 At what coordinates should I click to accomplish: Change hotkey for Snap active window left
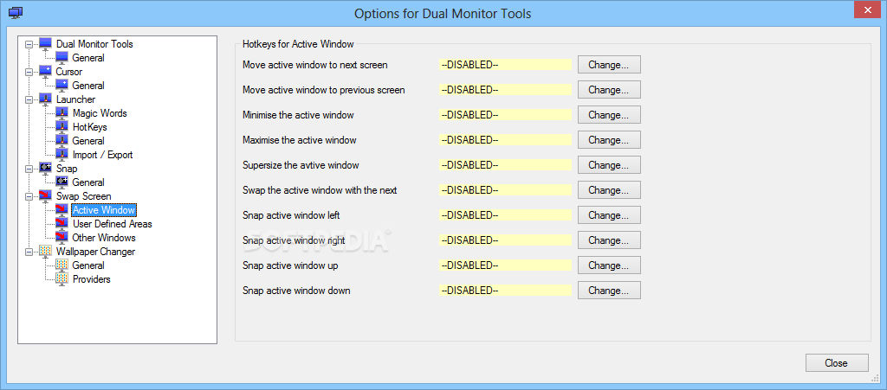(x=609, y=215)
